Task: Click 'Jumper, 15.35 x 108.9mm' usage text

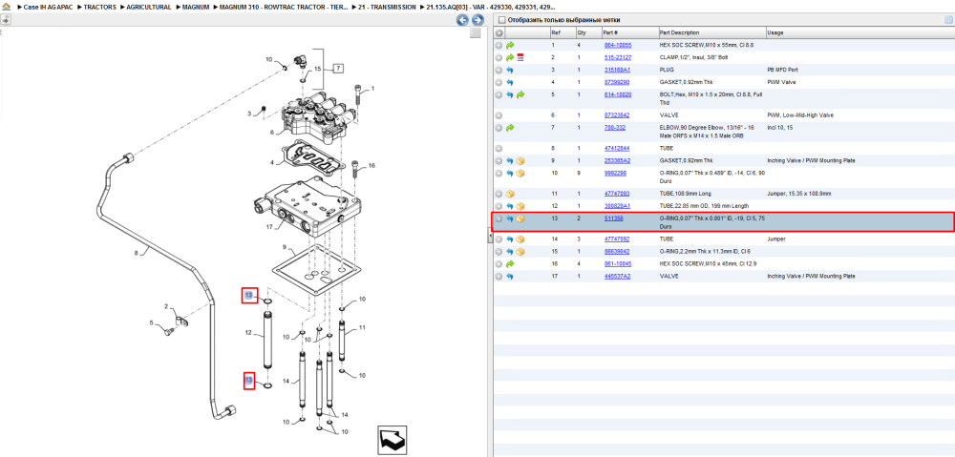Action: (798, 194)
